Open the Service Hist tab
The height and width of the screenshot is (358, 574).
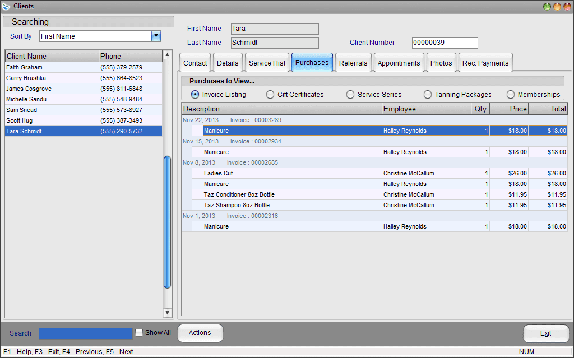[x=267, y=63]
